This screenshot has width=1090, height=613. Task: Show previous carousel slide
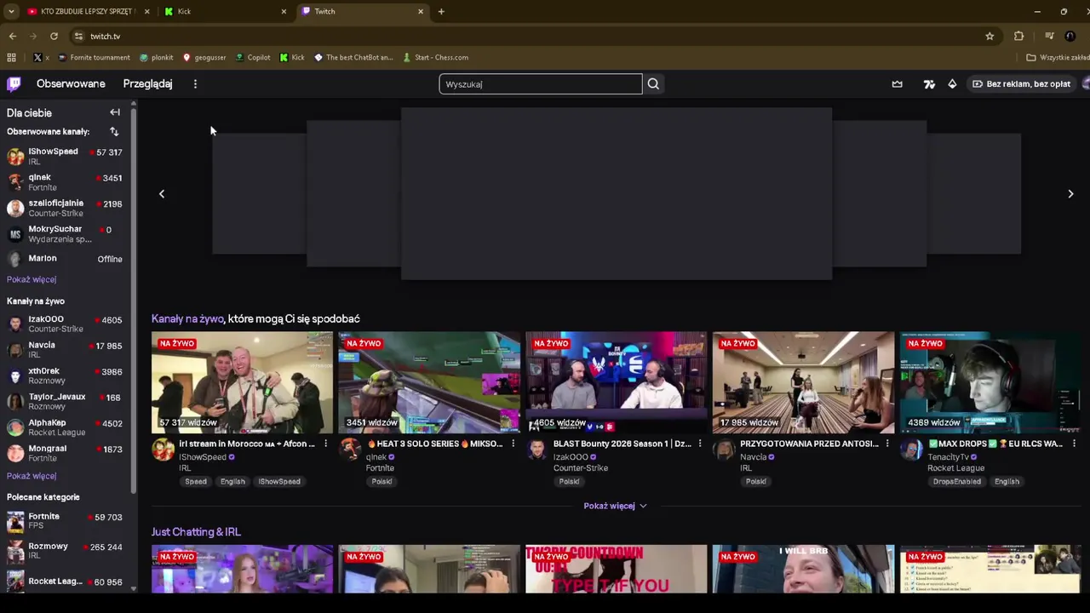(162, 193)
